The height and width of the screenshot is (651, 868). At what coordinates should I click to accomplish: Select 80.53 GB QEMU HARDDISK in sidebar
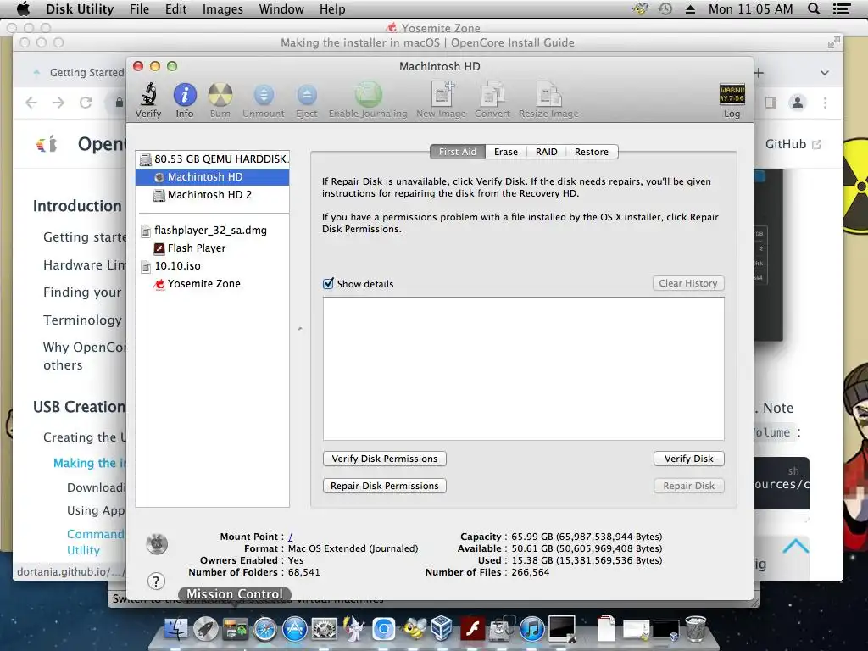(213, 159)
